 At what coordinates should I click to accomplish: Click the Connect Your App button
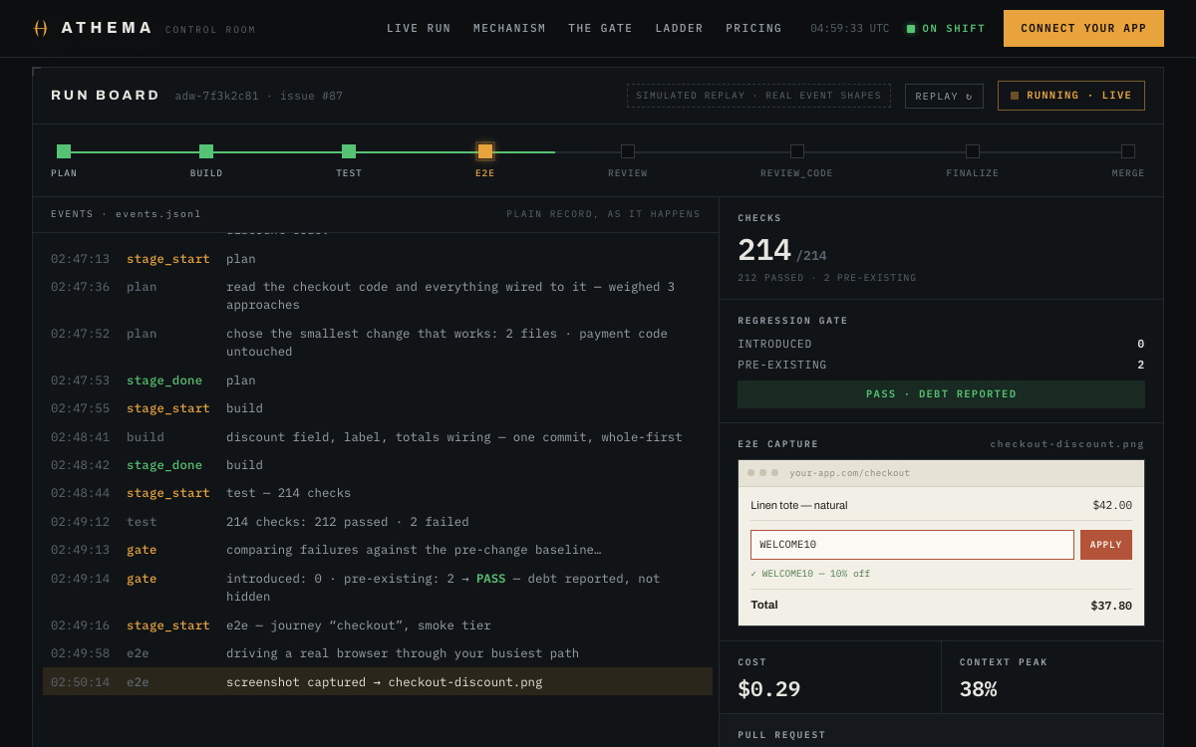(x=1083, y=29)
